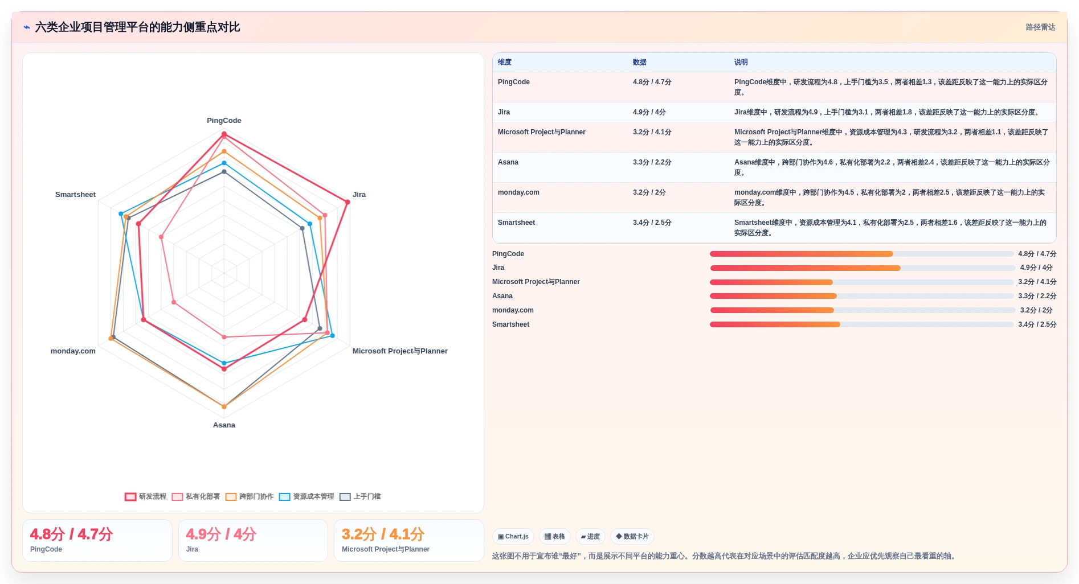Viewport: 1079px width, 584px height.
Task: Select the 进度 chip
Action: tap(590, 537)
